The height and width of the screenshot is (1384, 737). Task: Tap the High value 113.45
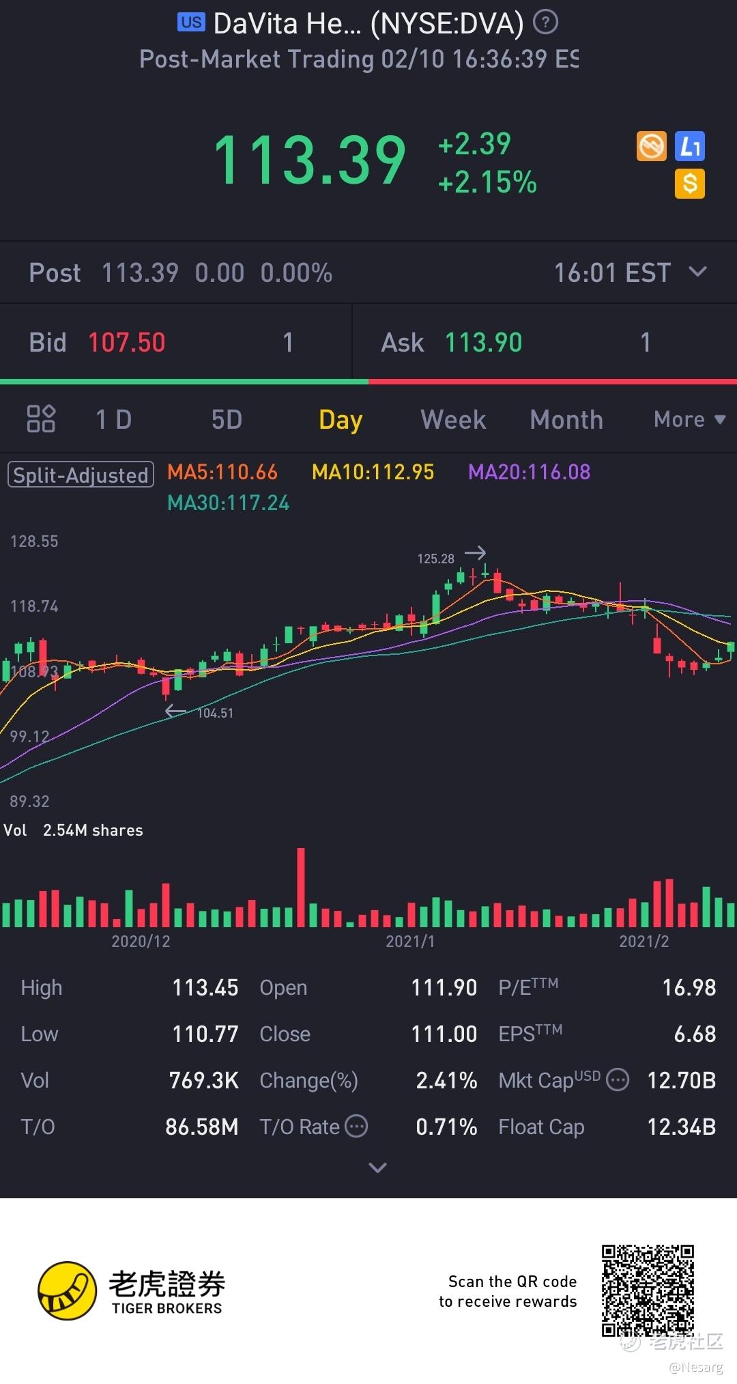pyautogui.click(x=205, y=987)
